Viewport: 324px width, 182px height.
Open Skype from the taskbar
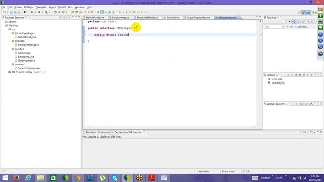coord(115,178)
